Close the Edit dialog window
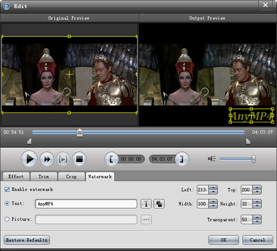Image resolution: width=277 pixels, height=251 pixels. 265,5
